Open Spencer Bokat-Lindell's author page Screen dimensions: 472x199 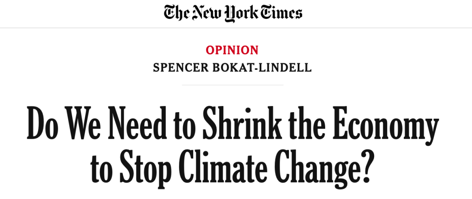(232, 68)
